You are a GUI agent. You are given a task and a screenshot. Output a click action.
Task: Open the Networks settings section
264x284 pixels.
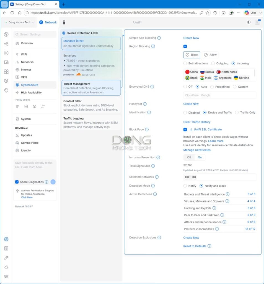[35, 62]
